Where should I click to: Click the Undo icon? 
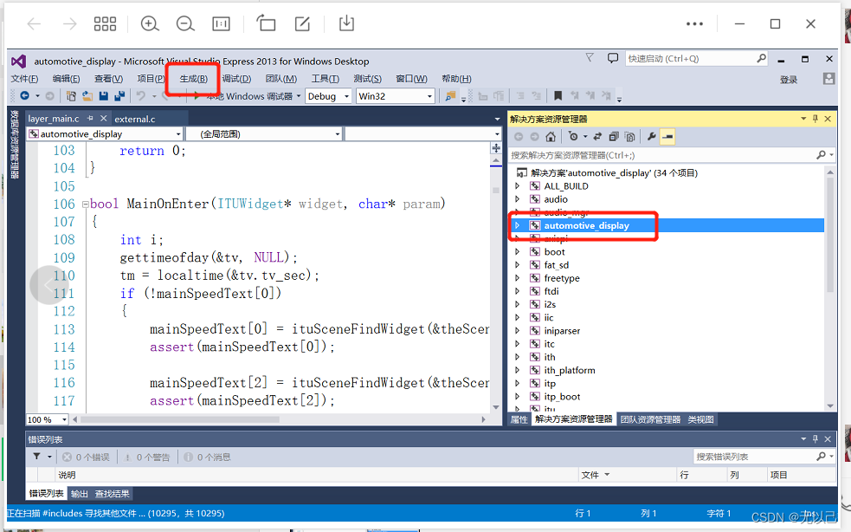(139, 97)
